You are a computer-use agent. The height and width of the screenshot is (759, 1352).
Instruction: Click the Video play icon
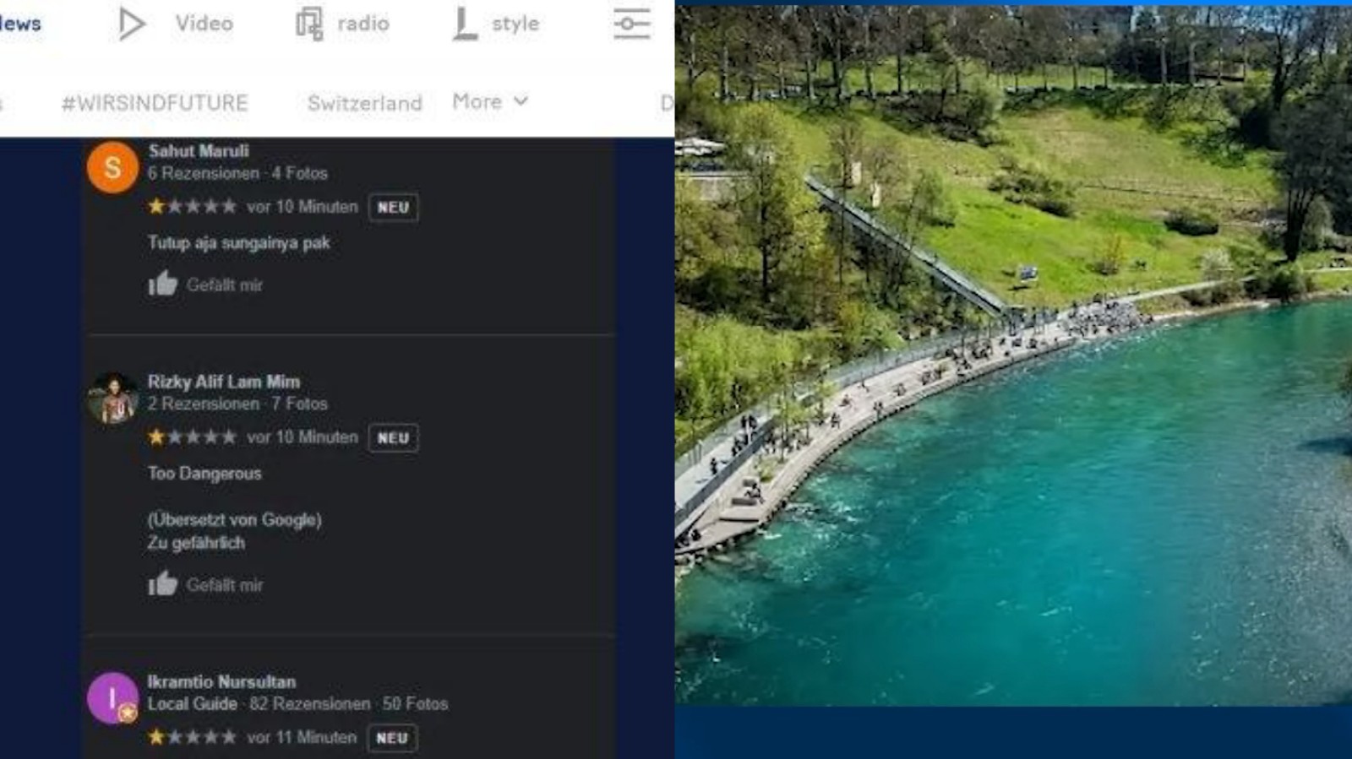click(131, 24)
